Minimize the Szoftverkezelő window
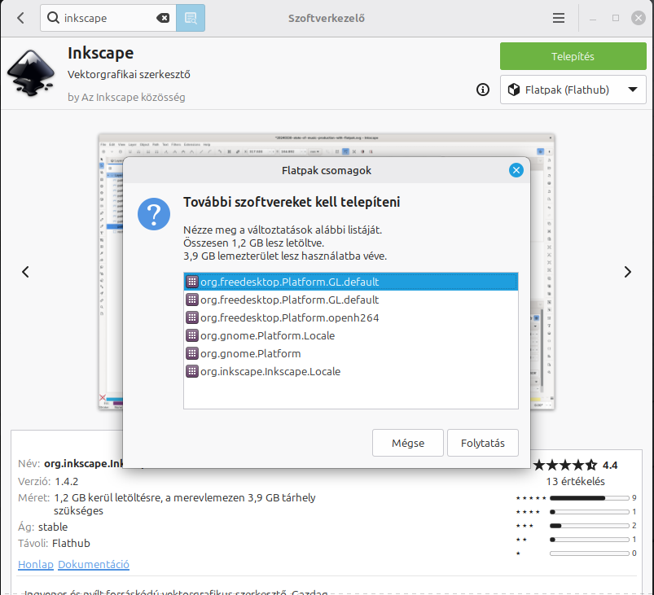654x595 pixels. click(x=593, y=18)
